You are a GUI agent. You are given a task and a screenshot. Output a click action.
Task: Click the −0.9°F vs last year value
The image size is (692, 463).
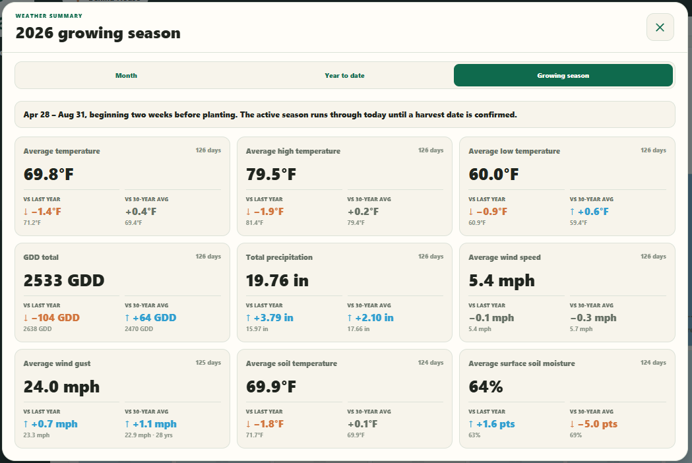pos(488,212)
